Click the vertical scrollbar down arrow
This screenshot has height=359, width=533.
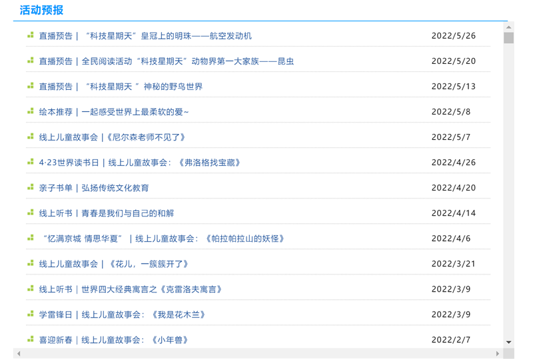pyautogui.click(x=508, y=342)
